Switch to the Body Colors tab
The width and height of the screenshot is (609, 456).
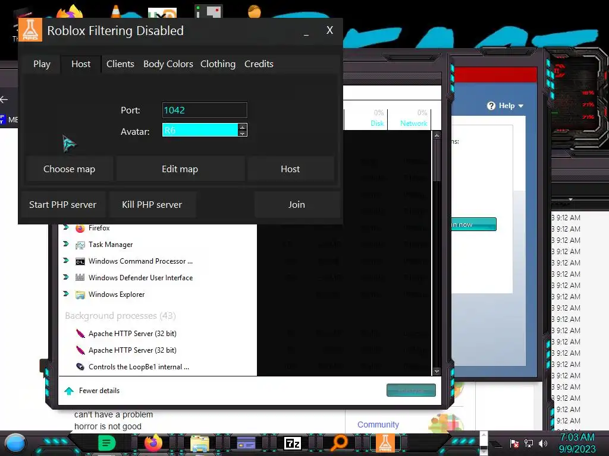coord(168,64)
